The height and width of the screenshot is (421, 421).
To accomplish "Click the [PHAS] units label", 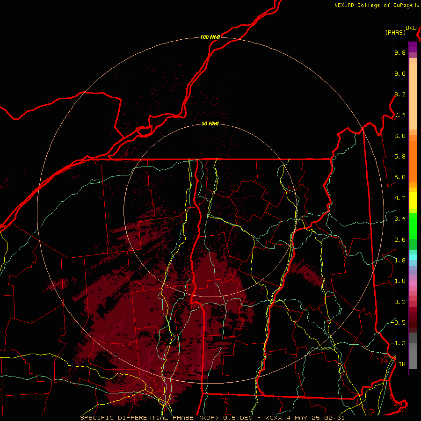I will coord(395,32).
